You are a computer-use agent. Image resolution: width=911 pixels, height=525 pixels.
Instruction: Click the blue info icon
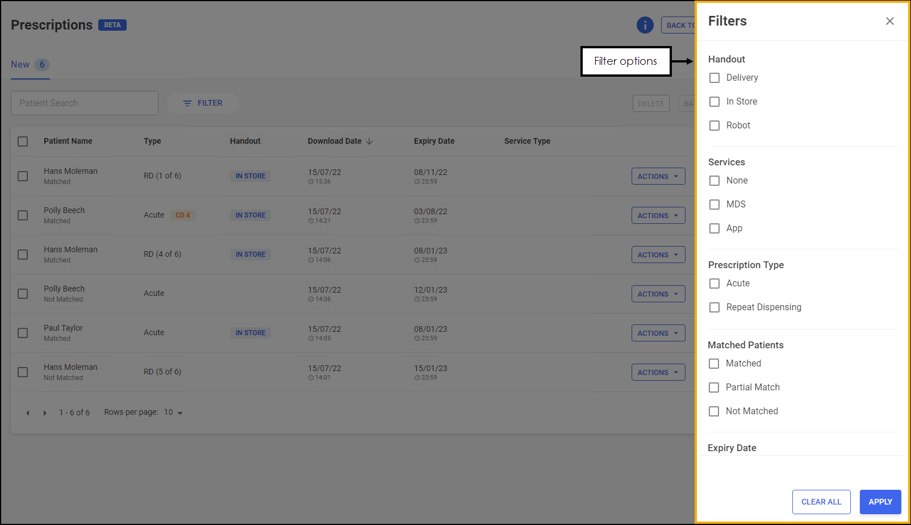click(645, 25)
